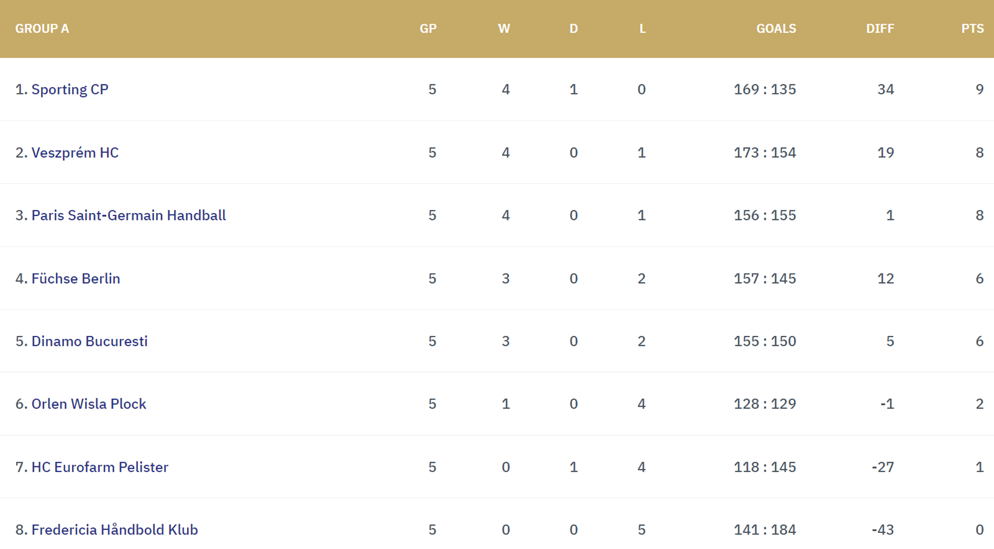Click the GP column header

click(x=428, y=29)
